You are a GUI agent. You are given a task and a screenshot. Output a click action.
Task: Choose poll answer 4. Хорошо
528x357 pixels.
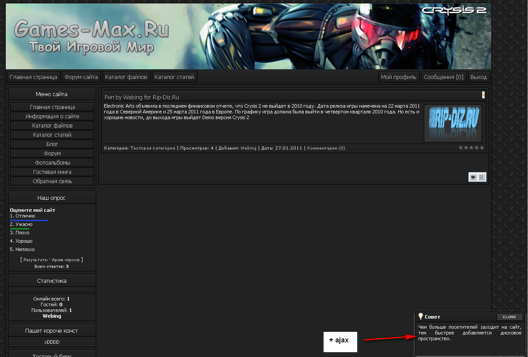[21, 241]
